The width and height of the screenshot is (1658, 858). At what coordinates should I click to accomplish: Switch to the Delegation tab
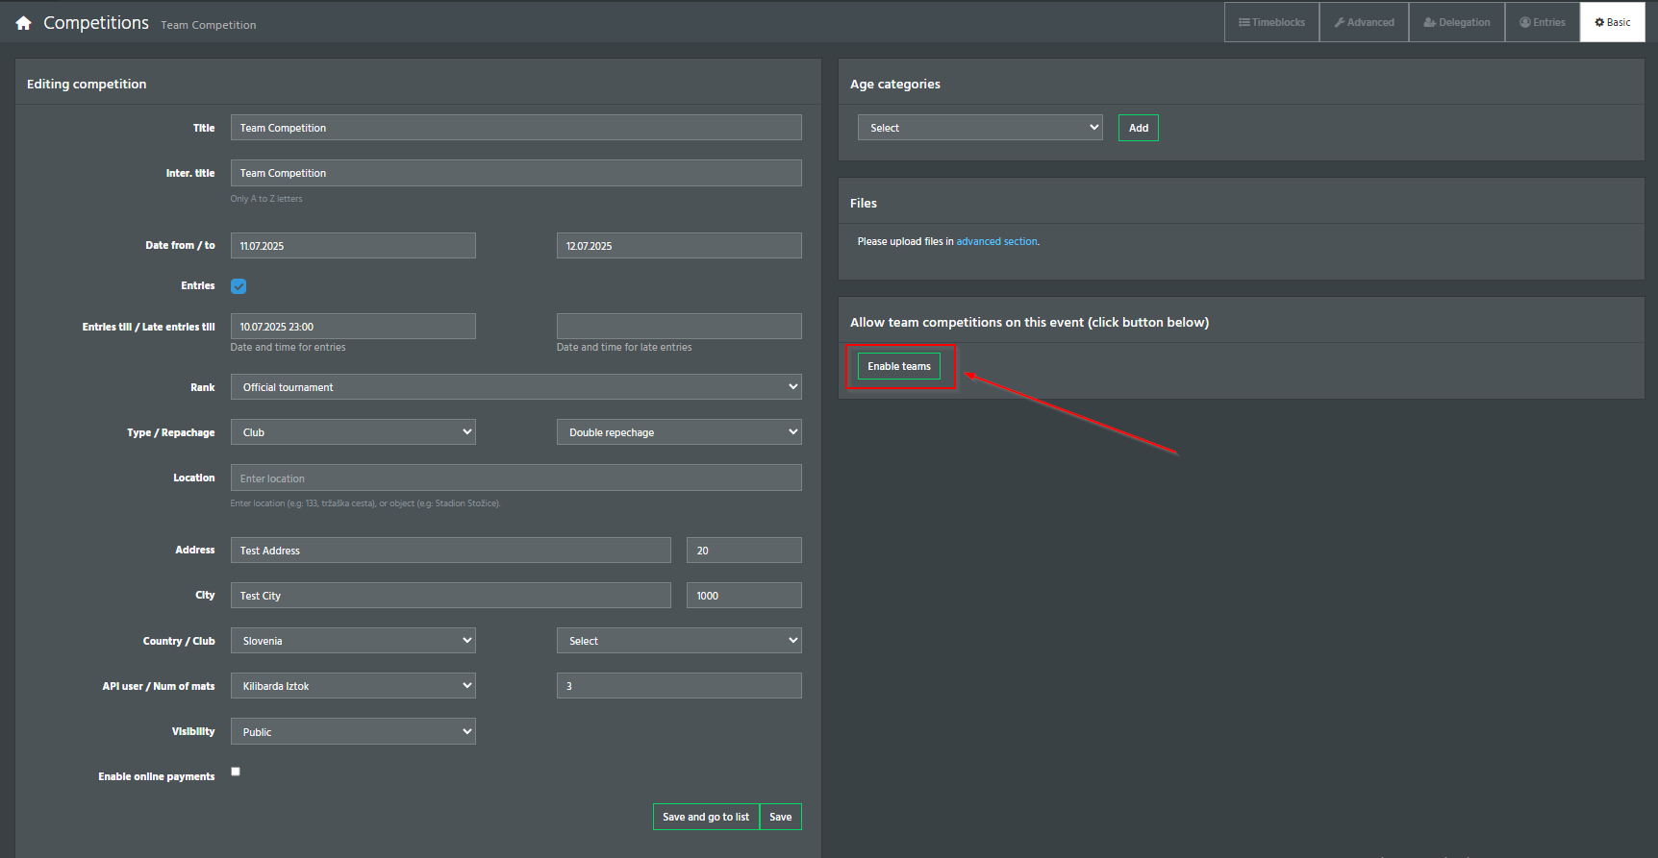pos(1456,22)
